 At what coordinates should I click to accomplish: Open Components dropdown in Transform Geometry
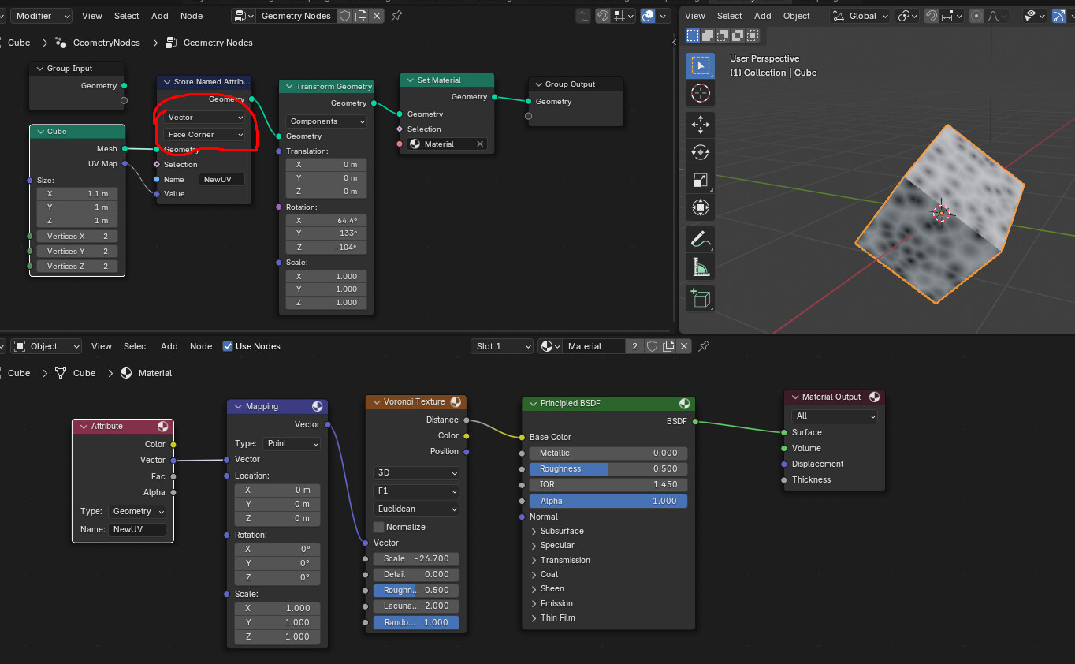point(327,121)
